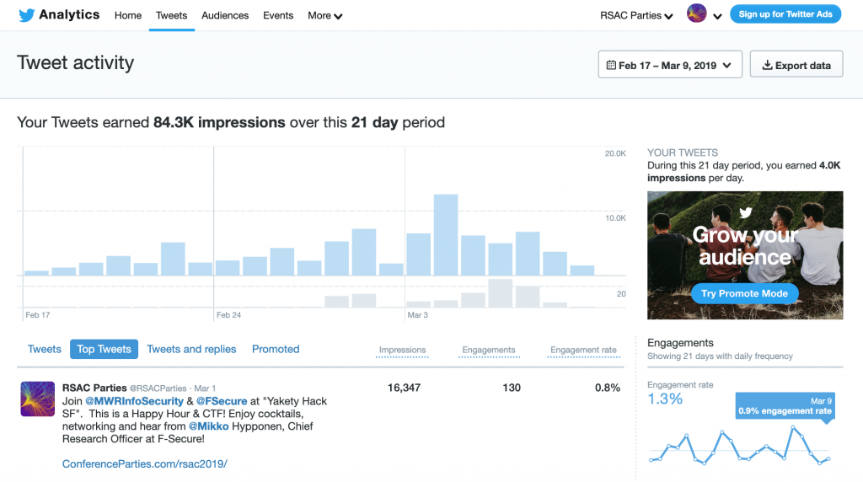Click the tallest impressions bar in chart

coord(446,235)
